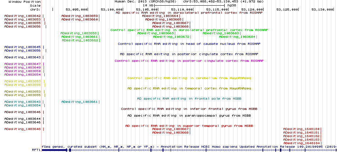337x152 pixels.
Task: Click green item ADediting_1083683
Action: click(x=221, y=33)
